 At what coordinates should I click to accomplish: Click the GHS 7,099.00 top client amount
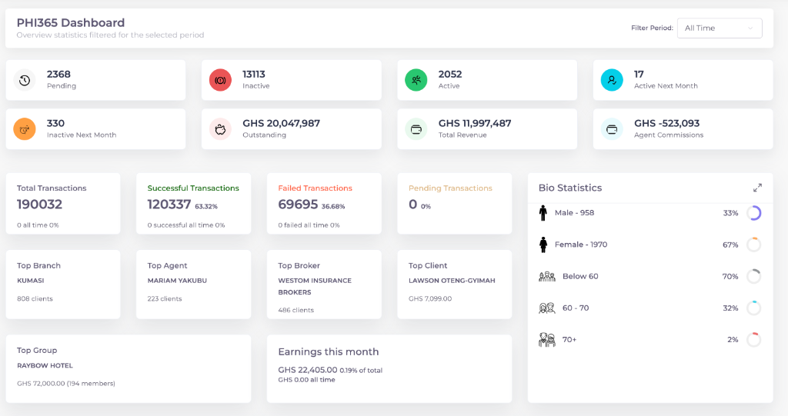point(430,298)
